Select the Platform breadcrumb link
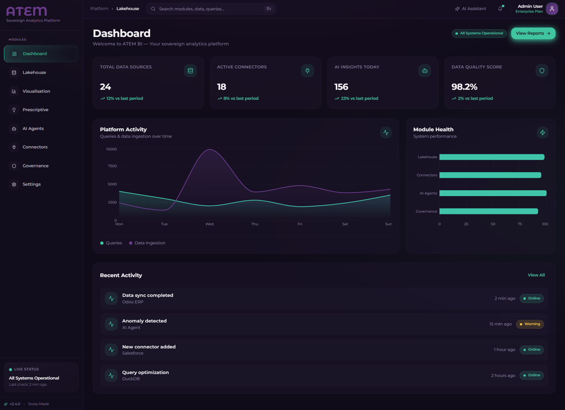 pos(99,9)
